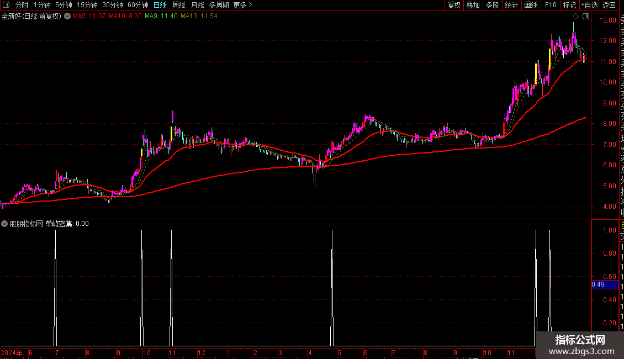Viewport: 624px width, 359px height.
Task: Add stock with +自选 button
Action: [589, 5]
